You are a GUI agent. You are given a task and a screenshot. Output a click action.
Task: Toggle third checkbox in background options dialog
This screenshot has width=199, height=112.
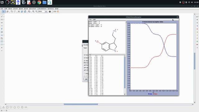(x=85, y=61)
